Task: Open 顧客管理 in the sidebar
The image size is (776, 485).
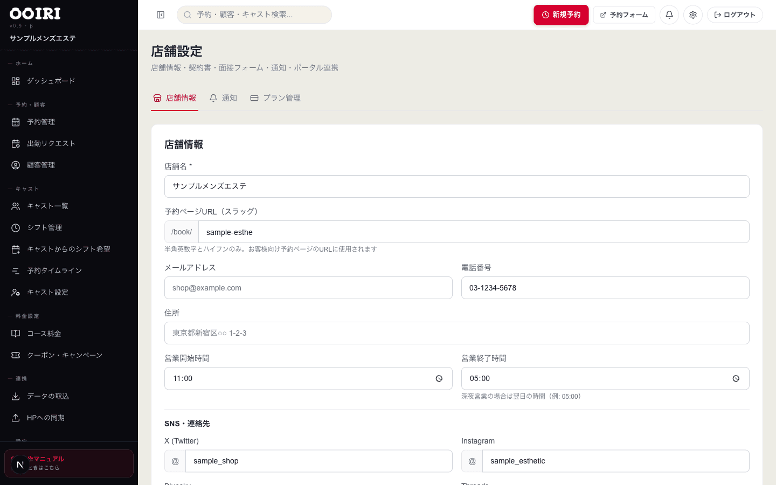Action: [x=69, y=165]
